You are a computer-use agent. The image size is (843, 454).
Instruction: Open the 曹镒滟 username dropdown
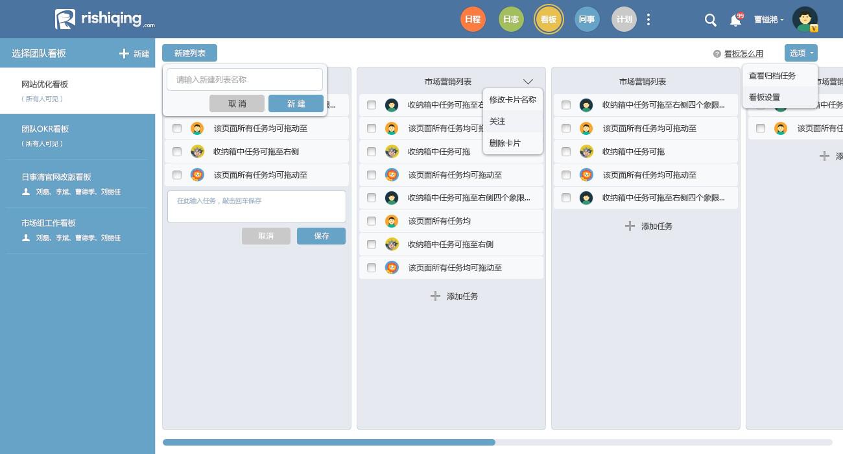[769, 20]
